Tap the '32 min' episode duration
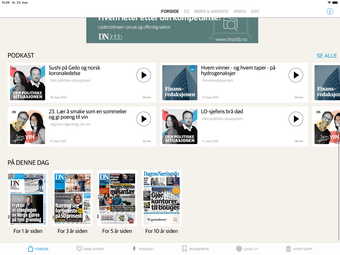The width and height of the screenshot is (340, 255). [147, 141]
